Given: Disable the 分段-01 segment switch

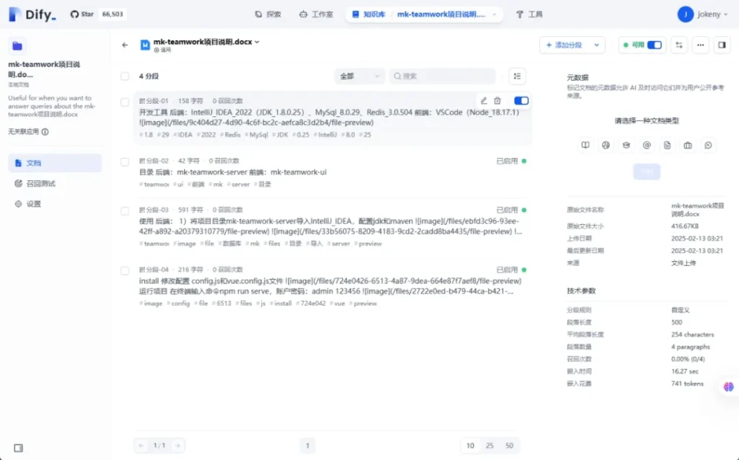Looking at the screenshot, I should (521, 101).
